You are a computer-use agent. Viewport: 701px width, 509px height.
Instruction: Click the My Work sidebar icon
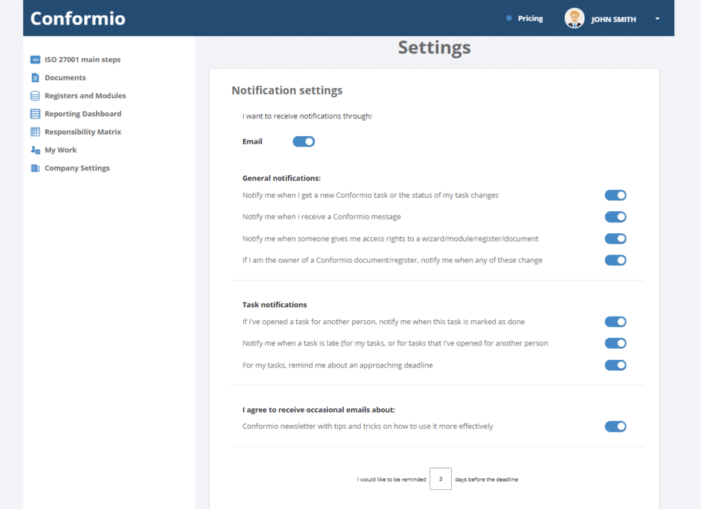coord(36,150)
